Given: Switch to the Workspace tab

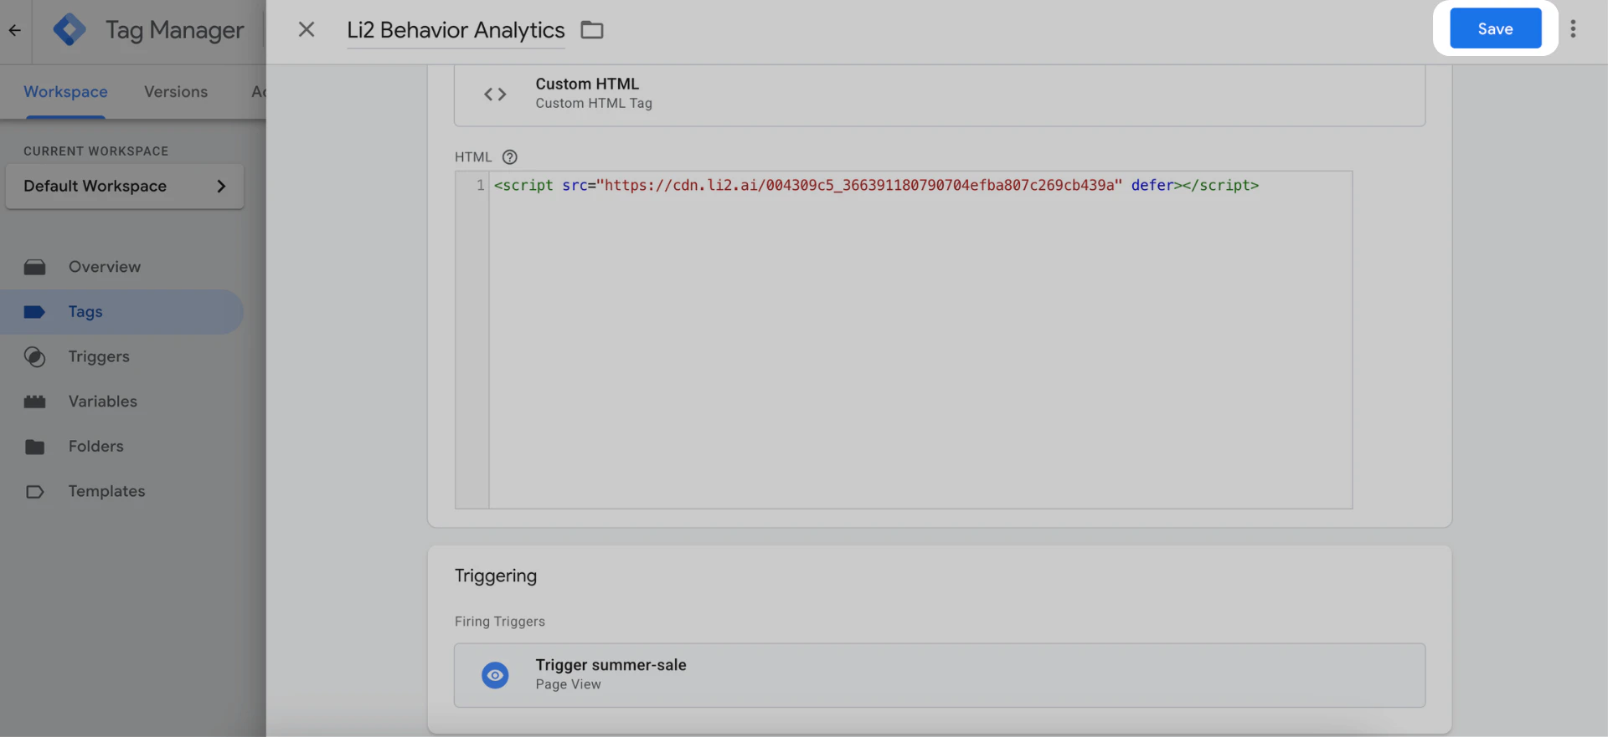Looking at the screenshot, I should [x=65, y=91].
